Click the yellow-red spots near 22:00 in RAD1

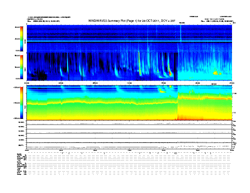(x=217, y=73)
